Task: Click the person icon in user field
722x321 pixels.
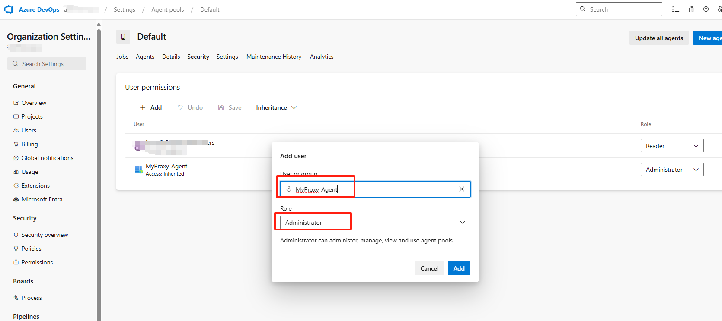Action: tap(289, 189)
